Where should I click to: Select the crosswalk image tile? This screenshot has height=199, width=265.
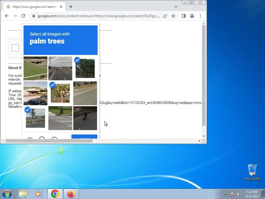tap(60, 118)
